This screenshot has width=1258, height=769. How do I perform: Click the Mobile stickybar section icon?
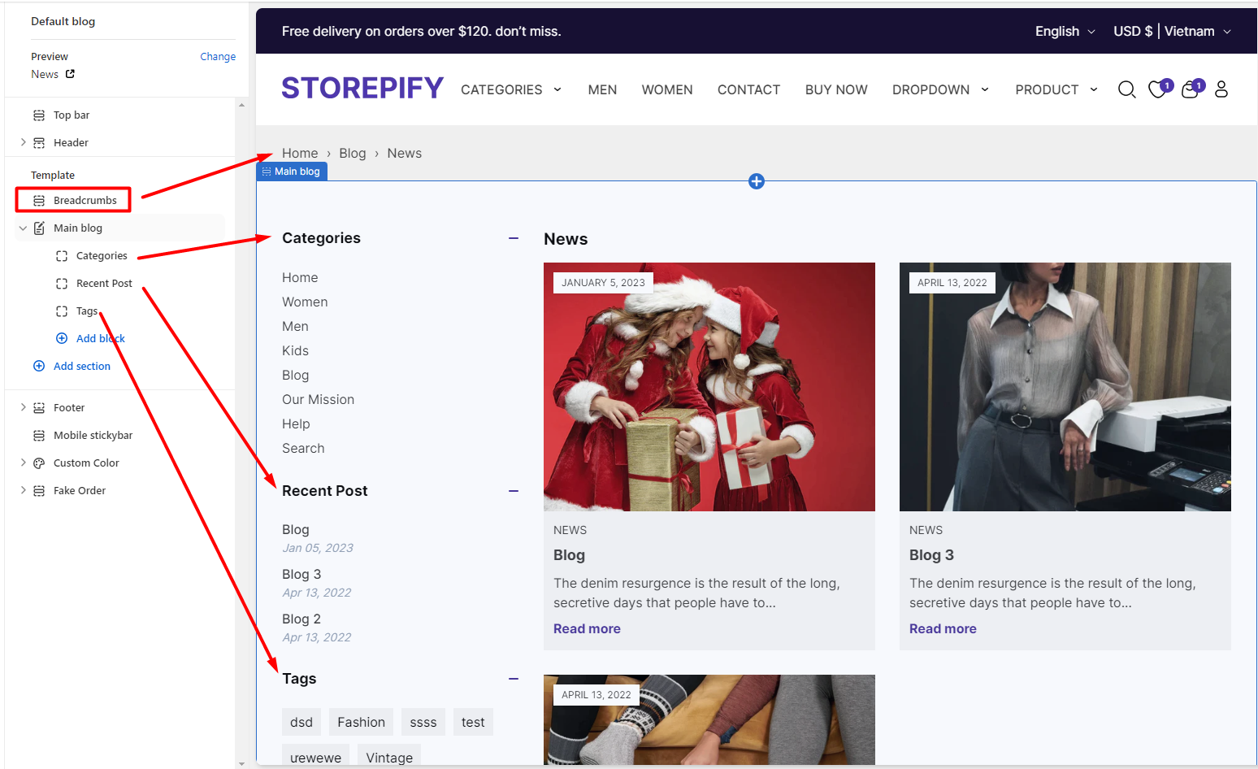tap(39, 436)
